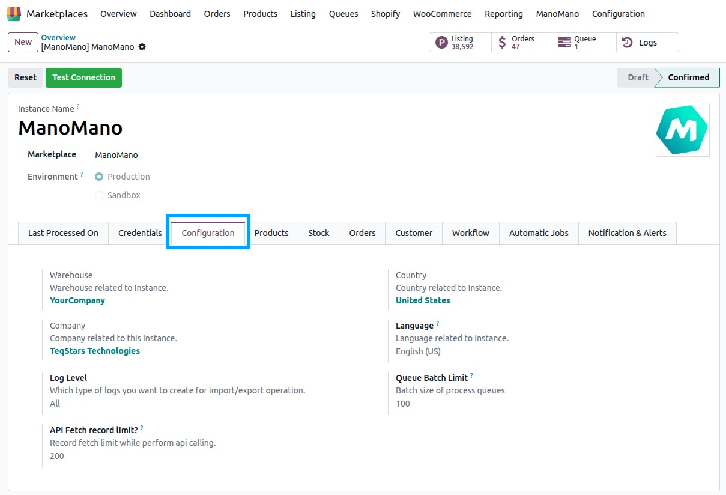The height and width of the screenshot is (495, 726).
Task: Open Listing 38,592 stat button
Action: (460, 43)
